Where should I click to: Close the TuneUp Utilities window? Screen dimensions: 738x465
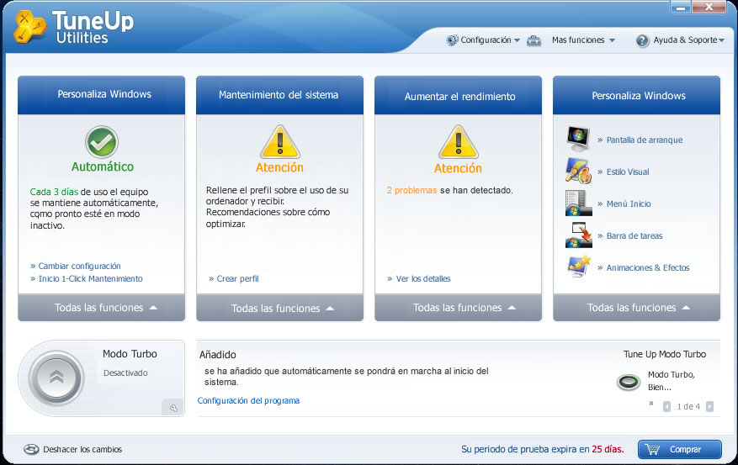[x=709, y=7]
